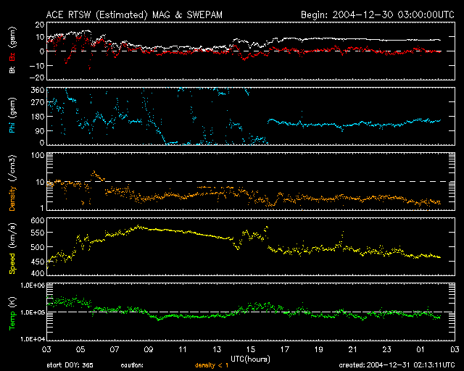The width and height of the screenshot is (464, 371).
Task: Click the "15" hour tick label
Action: (251, 349)
